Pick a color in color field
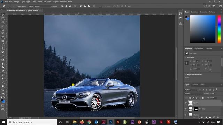223x125 pixels. point(203,29)
